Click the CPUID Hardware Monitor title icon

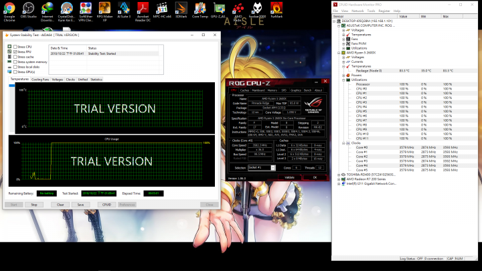tap(335, 5)
